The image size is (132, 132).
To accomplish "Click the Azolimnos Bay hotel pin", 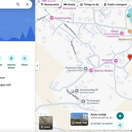I will (52, 18).
